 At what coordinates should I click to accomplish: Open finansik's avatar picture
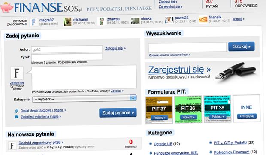[203, 19]
